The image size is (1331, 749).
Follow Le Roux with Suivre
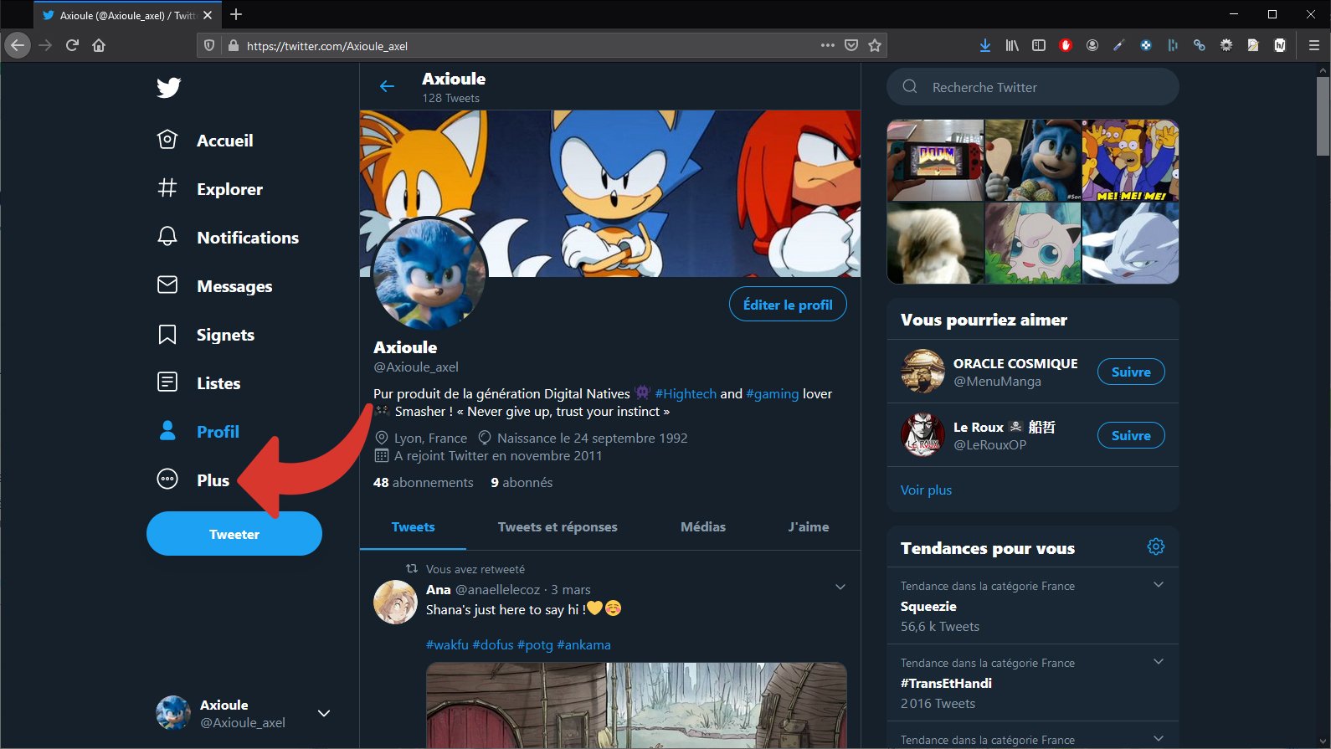click(x=1131, y=435)
